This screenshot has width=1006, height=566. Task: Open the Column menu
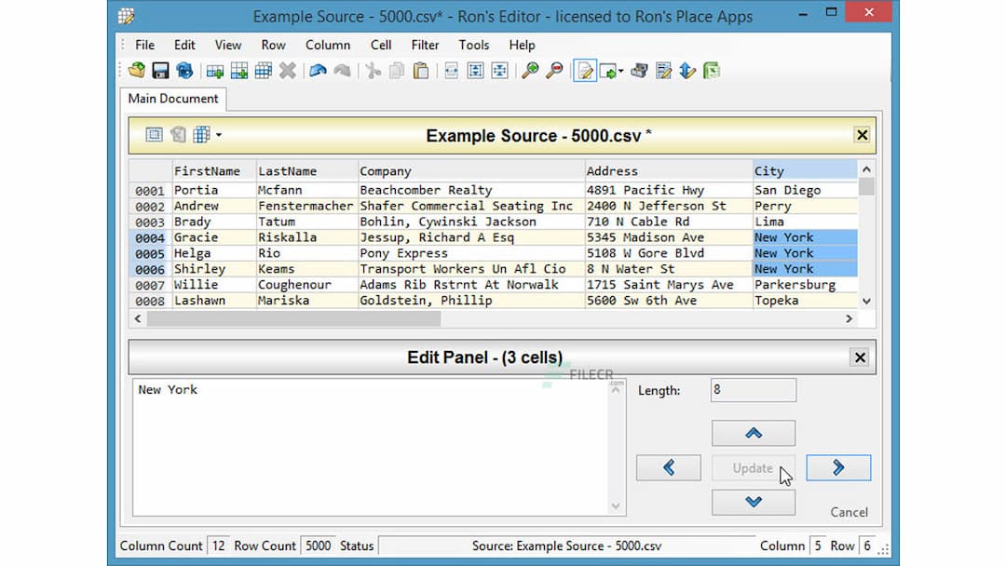[x=328, y=45]
